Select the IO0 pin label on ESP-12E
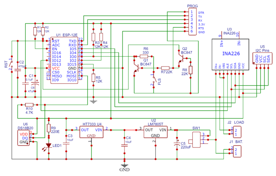Image resolution: width=276 pixels, height=176 pixels. [73, 57]
